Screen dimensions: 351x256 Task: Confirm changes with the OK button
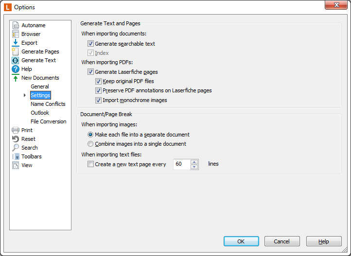(241, 241)
